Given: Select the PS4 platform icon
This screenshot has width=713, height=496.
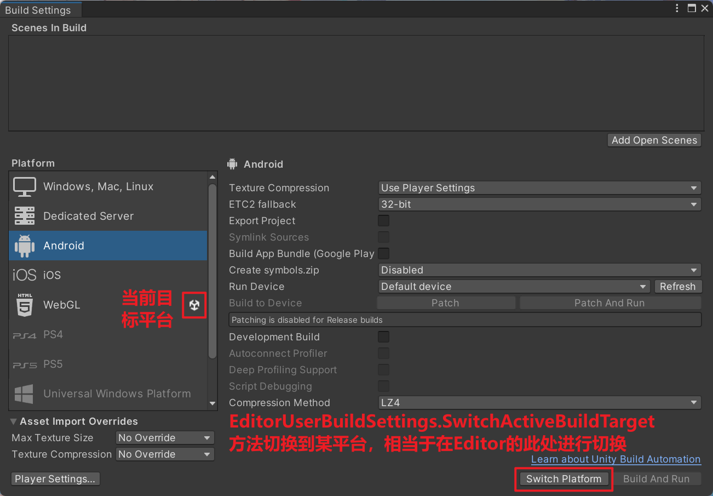Looking at the screenshot, I should (x=24, y=335).
